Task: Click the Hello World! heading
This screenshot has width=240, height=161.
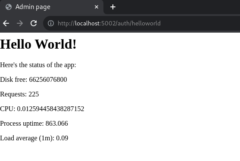Action: 38,44
